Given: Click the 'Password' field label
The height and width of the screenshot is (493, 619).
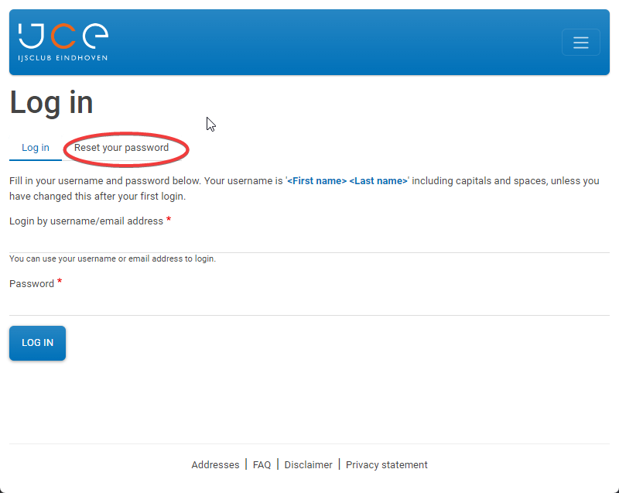Looking at the screenshot, I should click(32, 284).
